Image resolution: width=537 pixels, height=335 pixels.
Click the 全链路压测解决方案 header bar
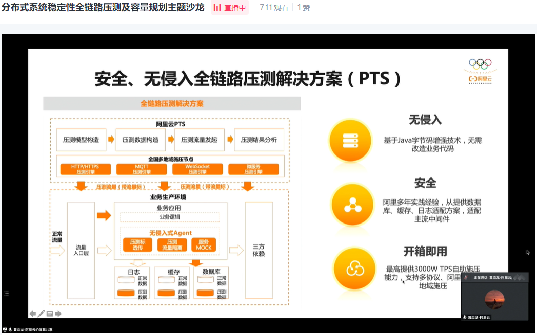pyautogui.click(x=172, y=103)
